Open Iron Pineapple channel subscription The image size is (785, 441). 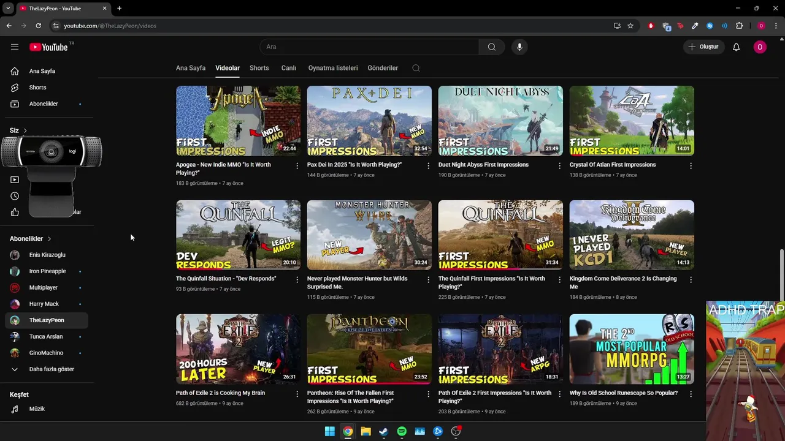[x=47, y=271]
